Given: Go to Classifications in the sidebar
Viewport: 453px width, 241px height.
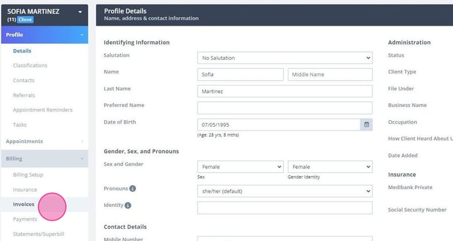Looking at the screenshot, I should point(30,66).
